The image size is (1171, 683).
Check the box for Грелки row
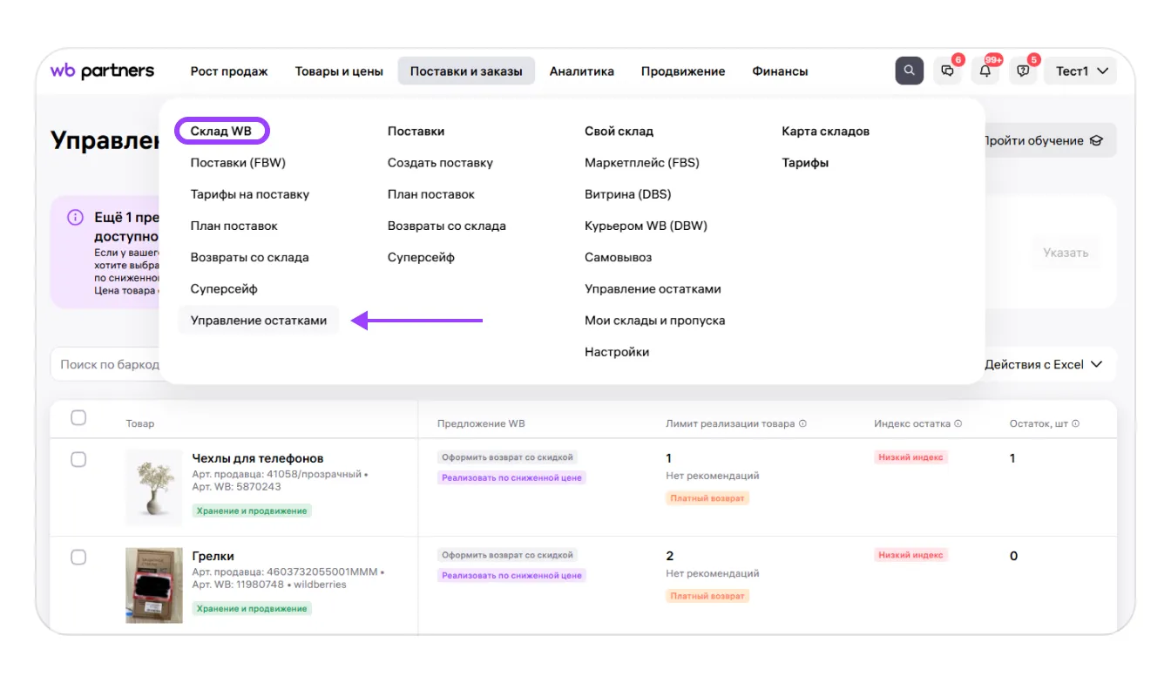pyautogui.click(x=78, y=557)
